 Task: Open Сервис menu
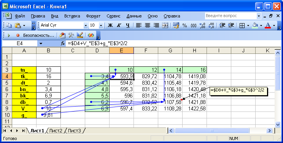(113, 16)
